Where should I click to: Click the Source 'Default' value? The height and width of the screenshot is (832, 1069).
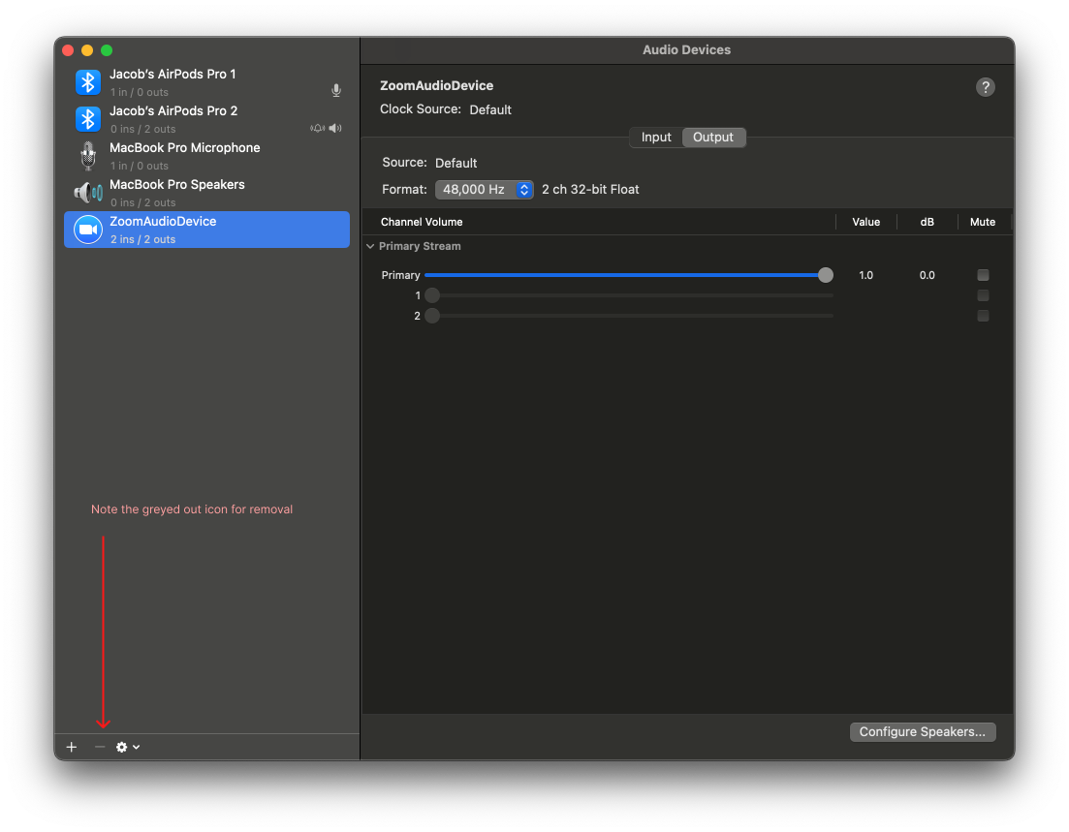456,163
